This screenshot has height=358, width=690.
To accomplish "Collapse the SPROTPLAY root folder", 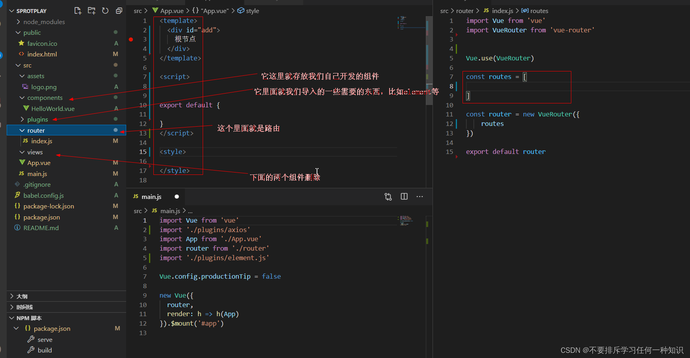I will 12,11.
